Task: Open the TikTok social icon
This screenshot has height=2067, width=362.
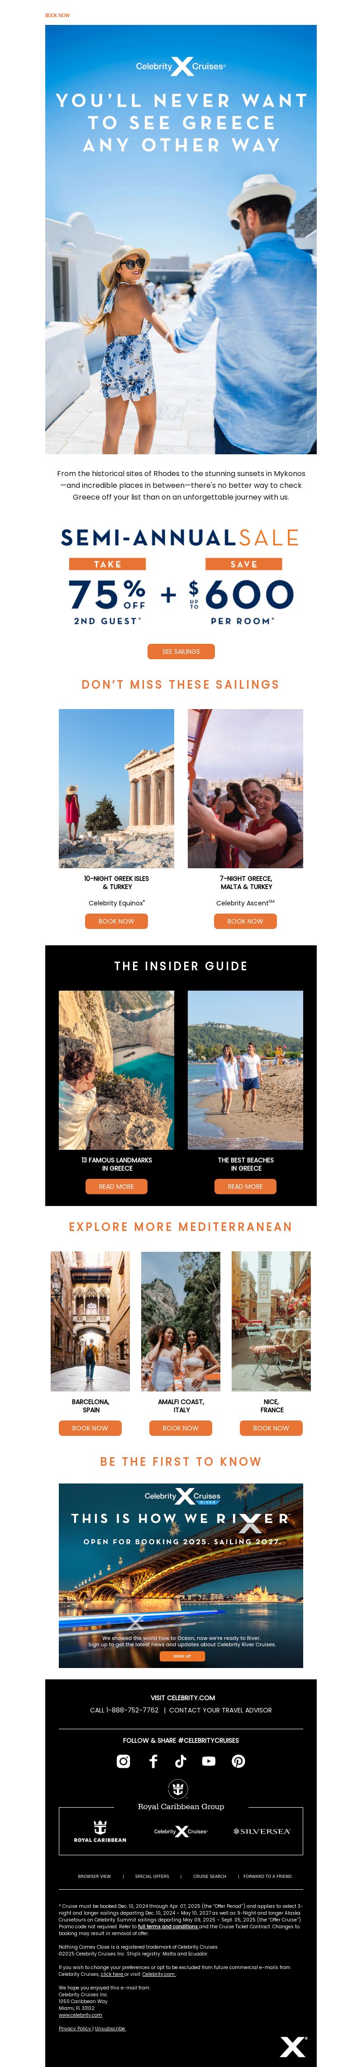Action: coord(180,1761)
